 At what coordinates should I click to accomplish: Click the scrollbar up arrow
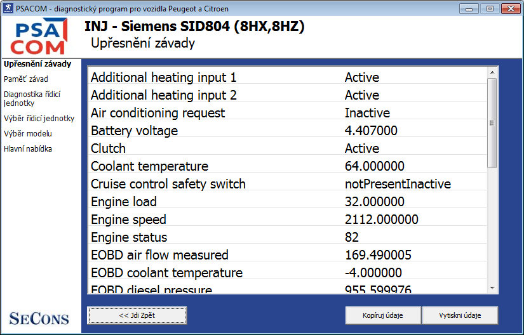(x=491, y=71)
